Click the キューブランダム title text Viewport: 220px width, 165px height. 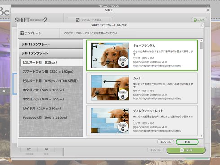pyautogui.click(x=144, y=46)
